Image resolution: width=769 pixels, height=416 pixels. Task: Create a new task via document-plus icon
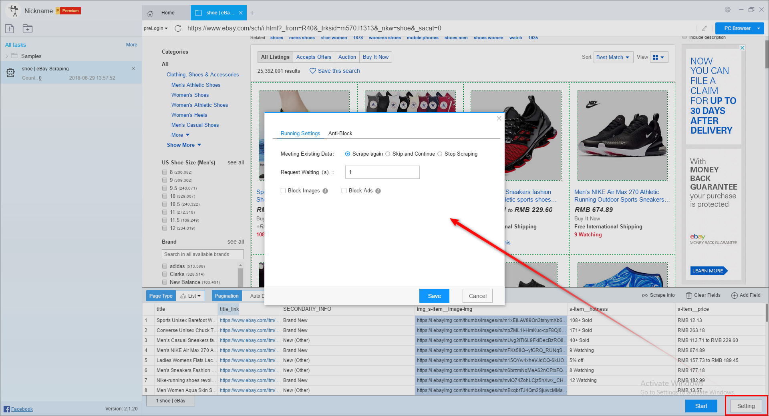pos(9,28)
